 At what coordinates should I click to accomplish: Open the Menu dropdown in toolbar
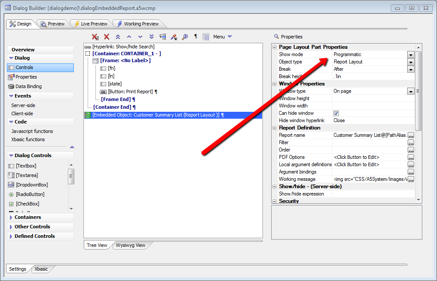coord(222,37)
